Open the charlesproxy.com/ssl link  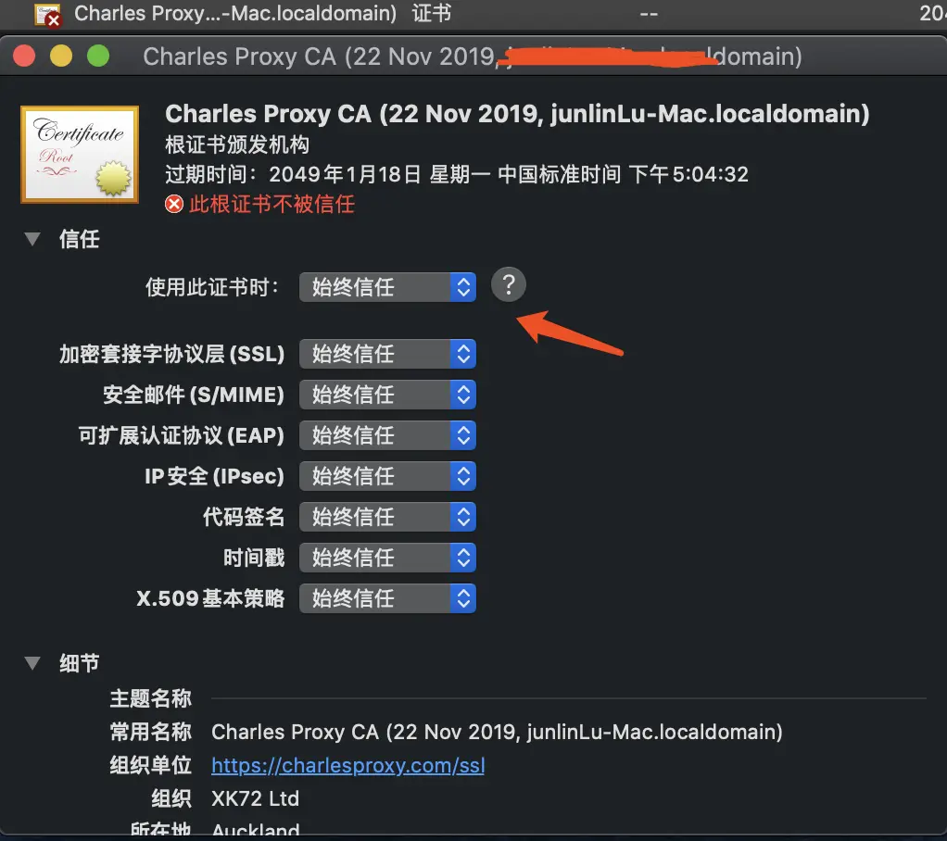click(347, 766)
